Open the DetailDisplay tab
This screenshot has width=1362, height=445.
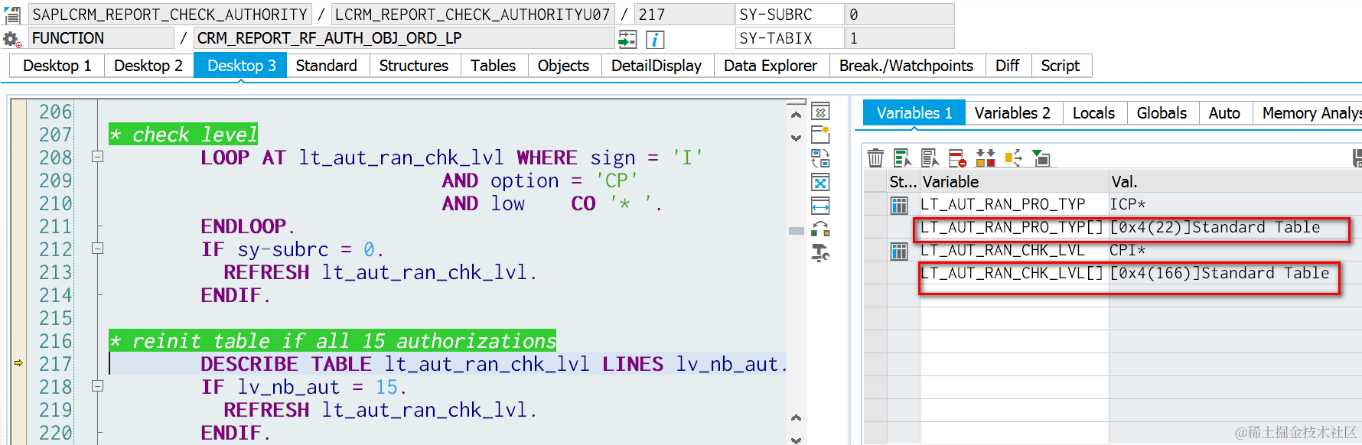tap(657, 66)
